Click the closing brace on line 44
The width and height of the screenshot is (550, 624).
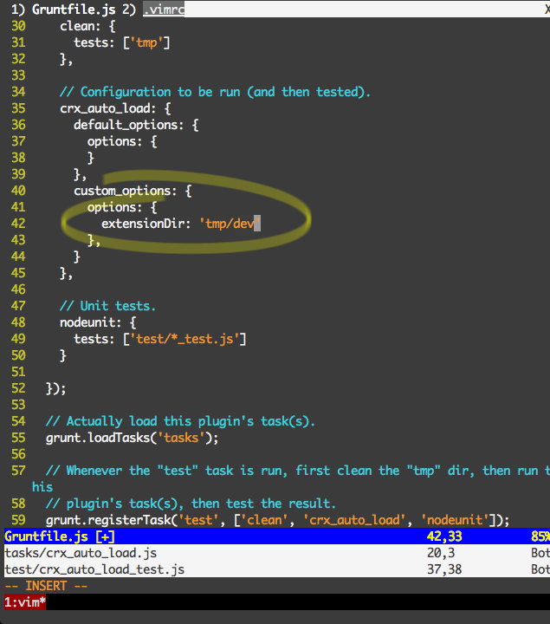tap(77, 257)
